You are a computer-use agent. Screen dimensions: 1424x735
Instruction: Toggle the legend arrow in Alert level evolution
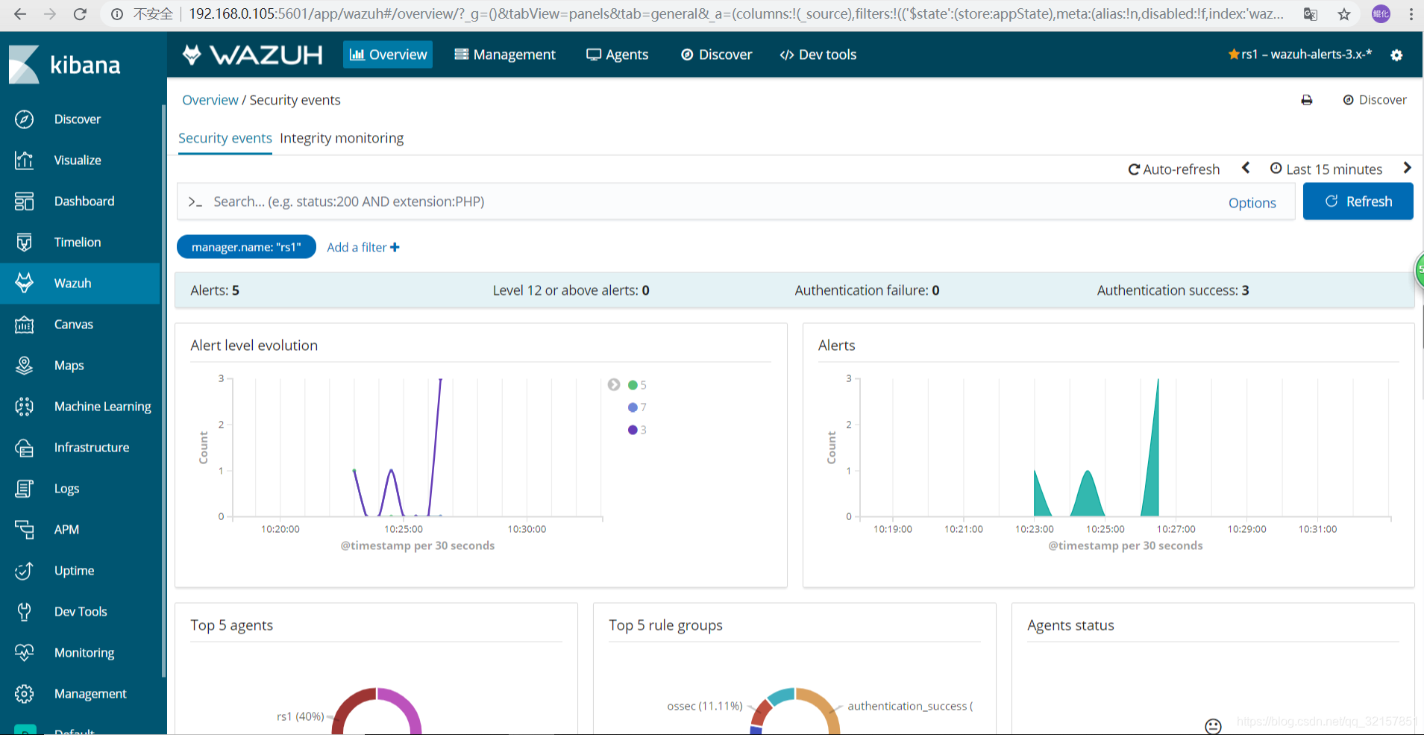point(614,385)
